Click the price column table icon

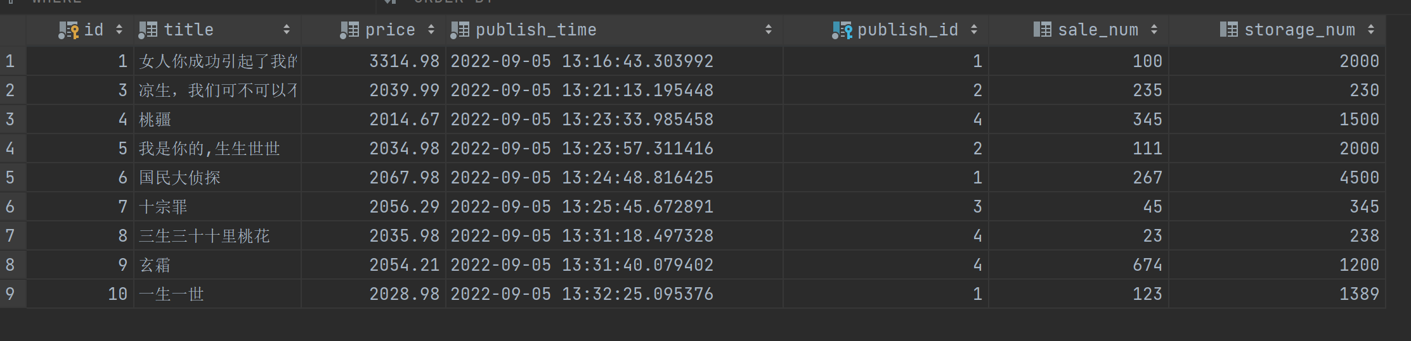(349, 30)
